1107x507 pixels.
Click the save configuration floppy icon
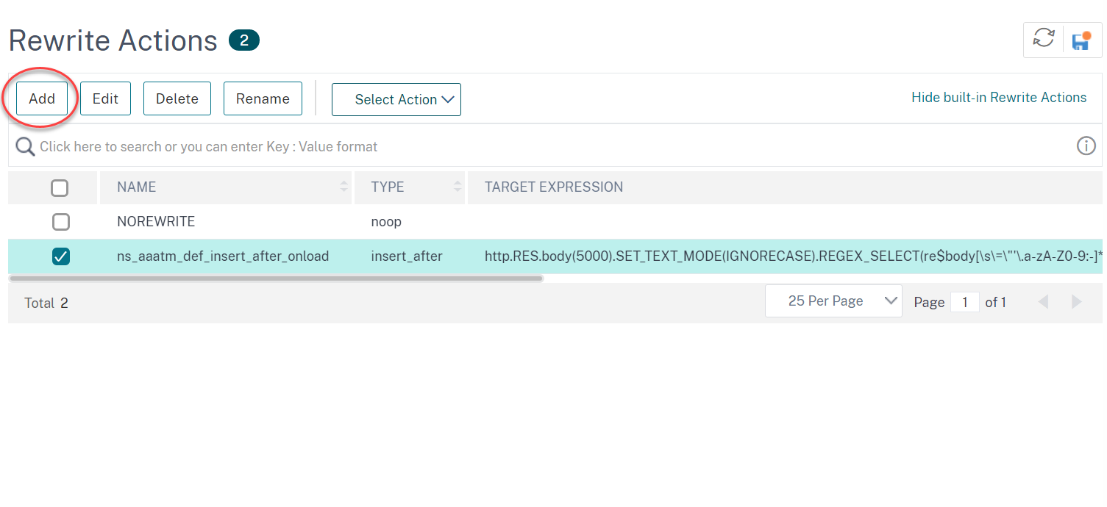(x=1081, y=40)
